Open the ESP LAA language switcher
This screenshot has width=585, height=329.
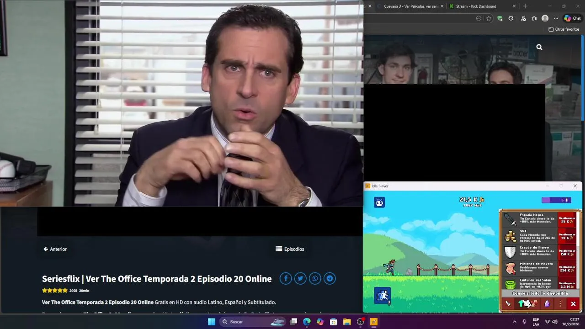pyautogui.click(x=536, y=322)
